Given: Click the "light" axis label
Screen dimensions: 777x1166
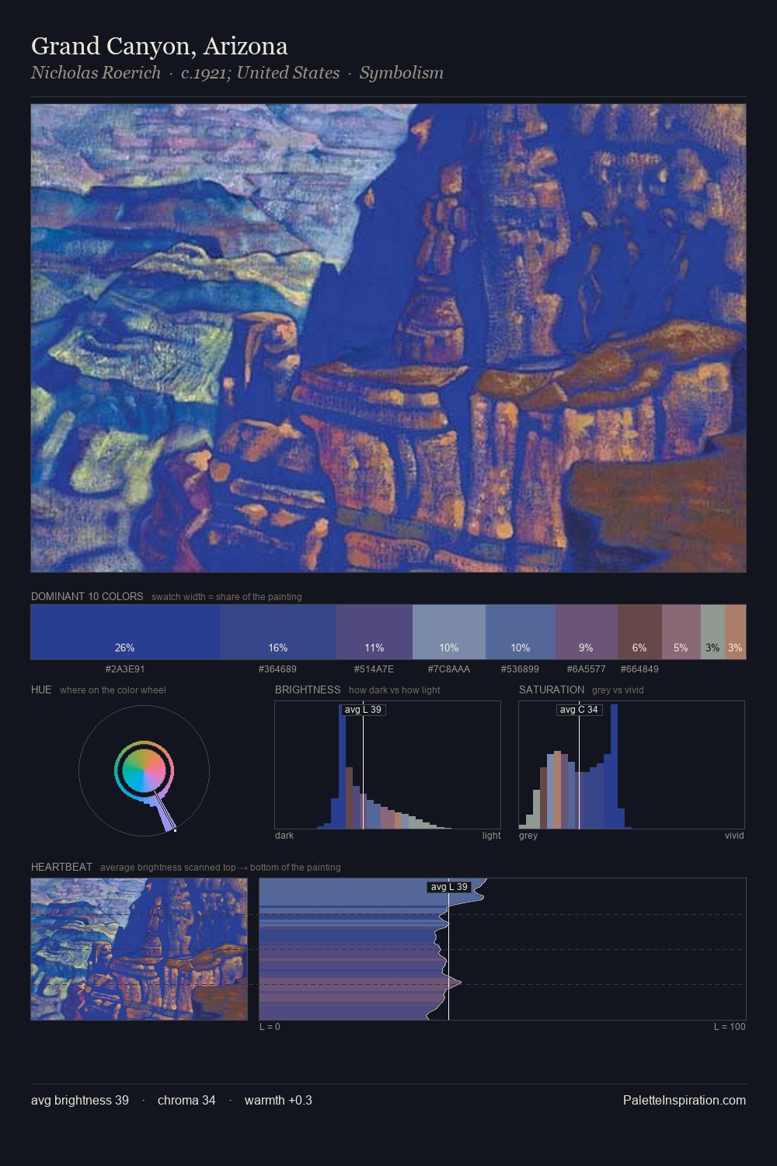Looking at the screenshot, I should [x=491, y=836].
